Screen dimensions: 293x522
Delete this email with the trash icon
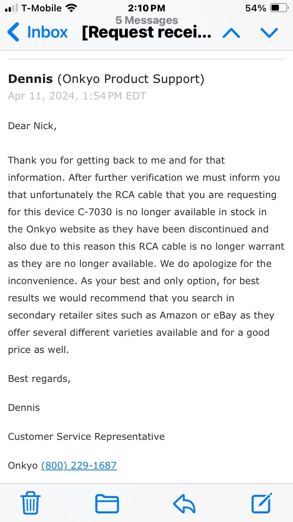[x=30, y=502]
